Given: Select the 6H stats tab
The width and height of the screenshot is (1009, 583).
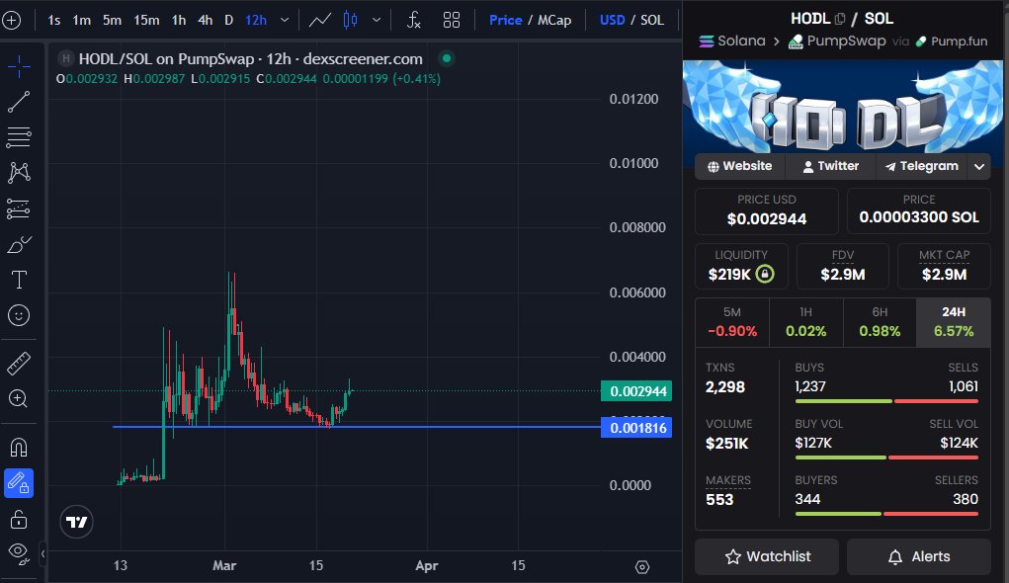Looking at the screenshot, I should [x=880, y=322].
